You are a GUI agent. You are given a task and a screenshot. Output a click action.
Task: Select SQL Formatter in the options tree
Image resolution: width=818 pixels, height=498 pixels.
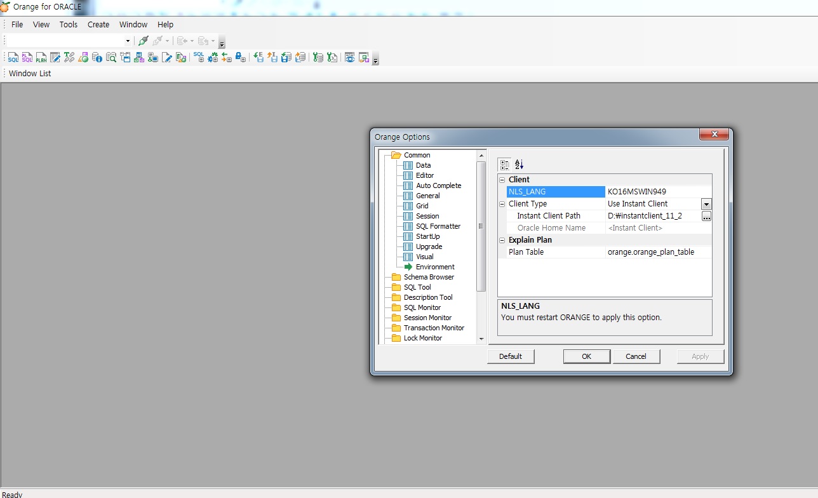click(438, 226)
